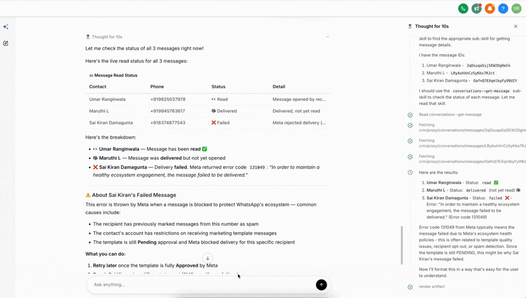Viewport: 526px width, 298px height.
Task: Click the scroll-to-bottom down arrow button
Action: pyautogui.click(x=208, y=258)
